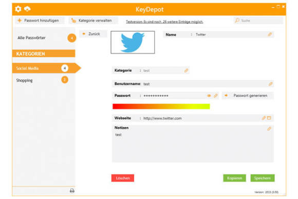Click the Twitter logo thumbnail

tap(133, 42)
